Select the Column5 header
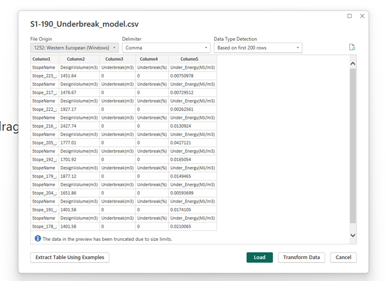 point(193,59)
